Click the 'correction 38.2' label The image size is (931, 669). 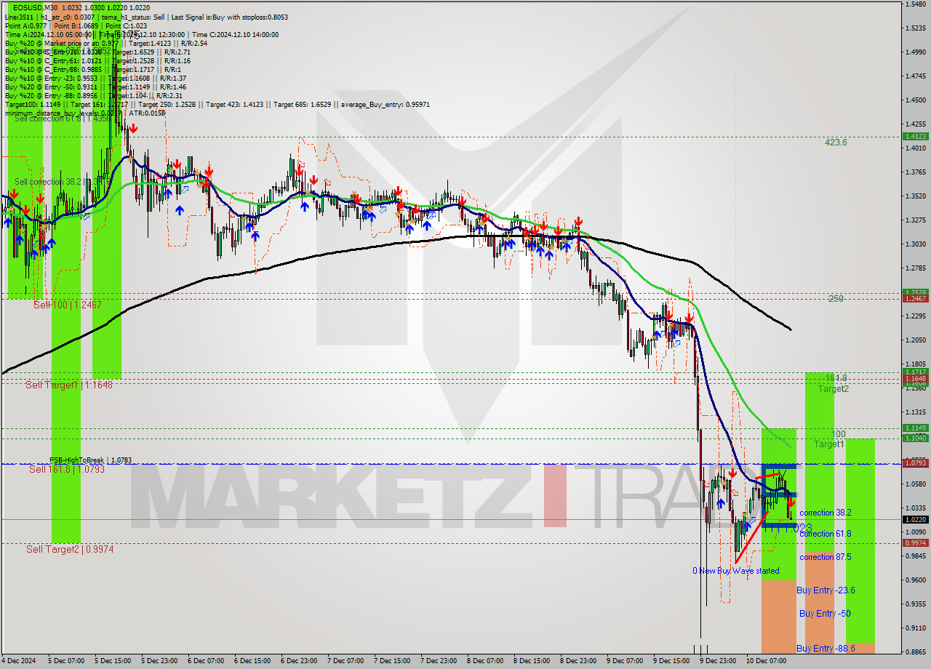pyautogui.click(x=826, y=513)
